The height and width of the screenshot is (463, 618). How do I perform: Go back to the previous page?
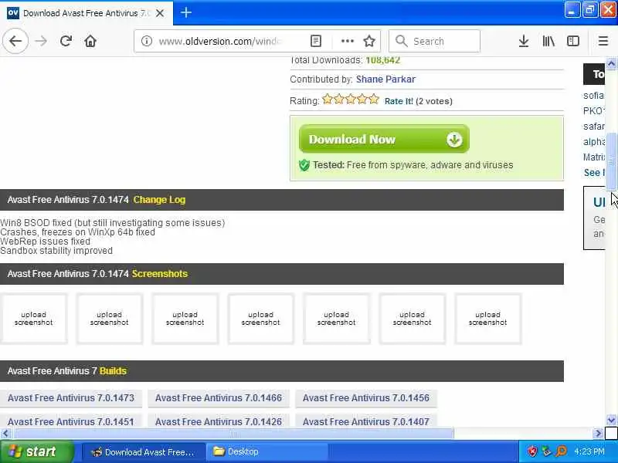[15, 41]
